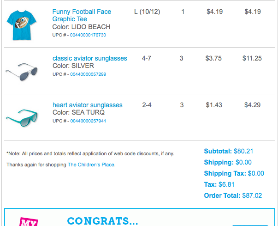Open the classic aviator sunglasses product link

coord(89,58)
